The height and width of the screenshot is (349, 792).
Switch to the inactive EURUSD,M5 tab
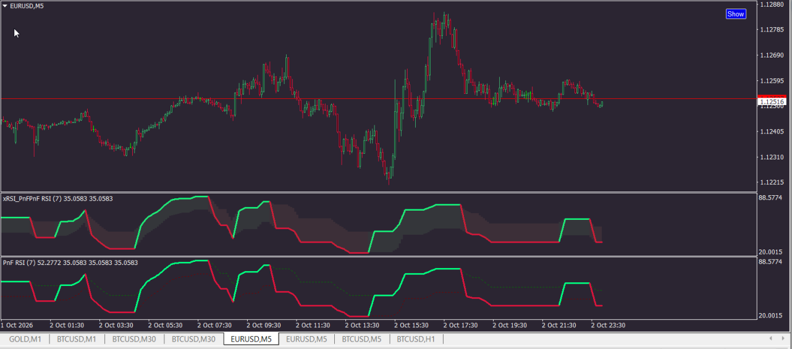pyautogui.click(x=306, y=339)
